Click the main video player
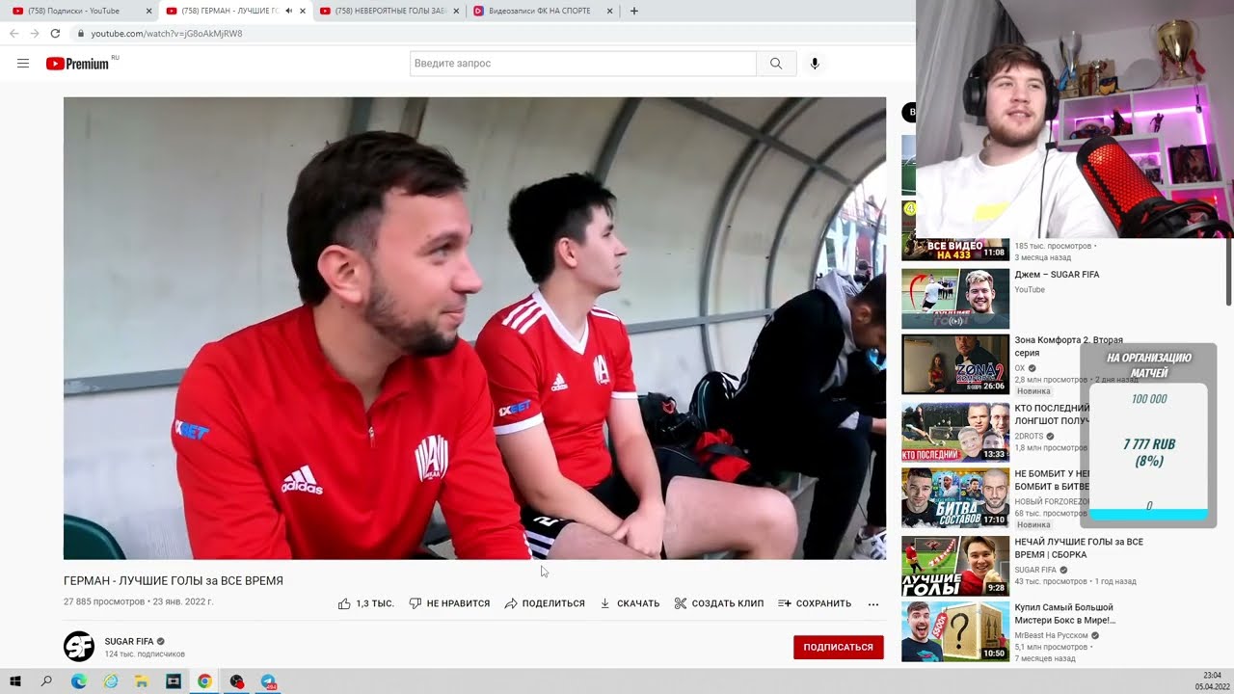Screen dimensions: 1234x694 (474, 328)
